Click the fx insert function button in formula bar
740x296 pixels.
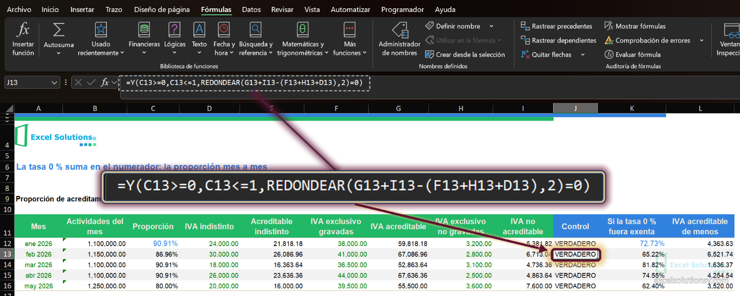(105, 83)
